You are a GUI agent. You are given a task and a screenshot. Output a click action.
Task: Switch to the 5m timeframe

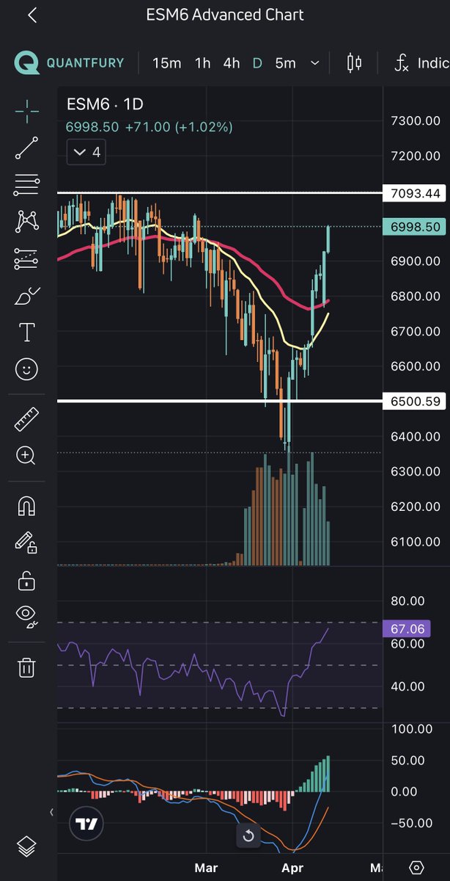[285, 63]
